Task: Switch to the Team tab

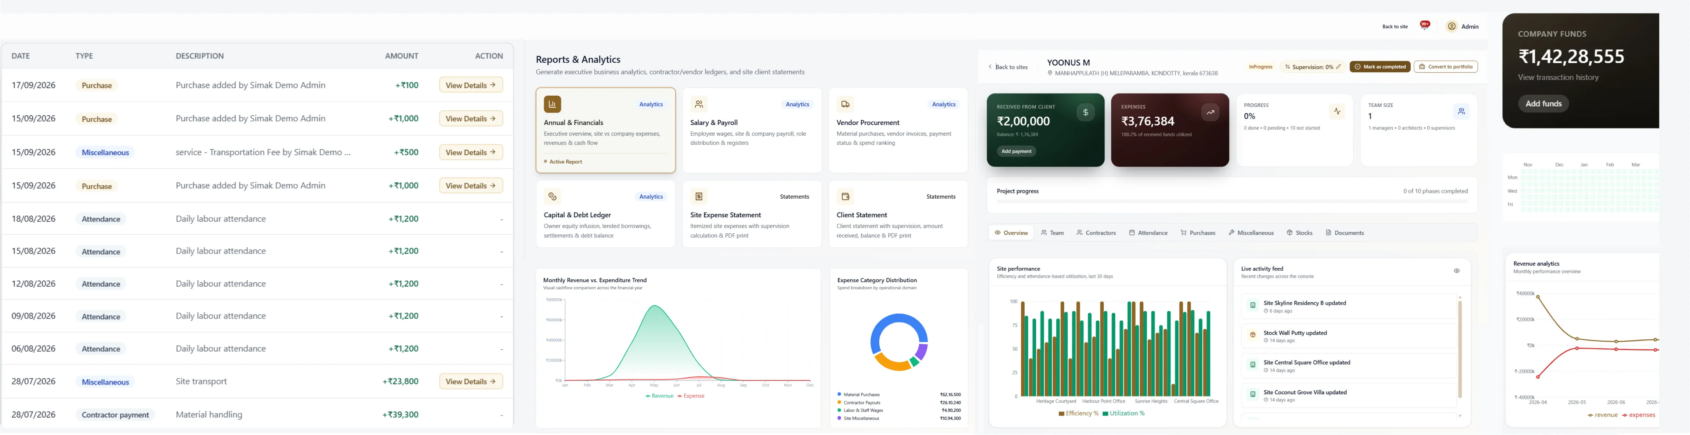Action: pyautogui.click(x=1052, y=233)
